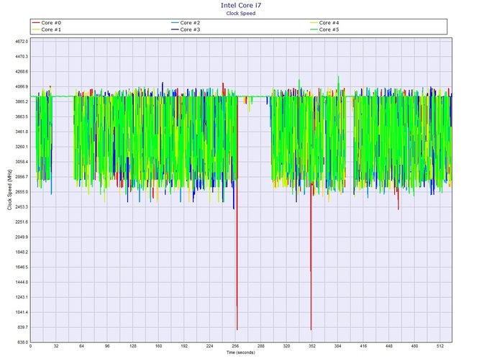482x361 pixels.
Task: Click the 512 x-axis tick label
Action: tap(440, 346)
